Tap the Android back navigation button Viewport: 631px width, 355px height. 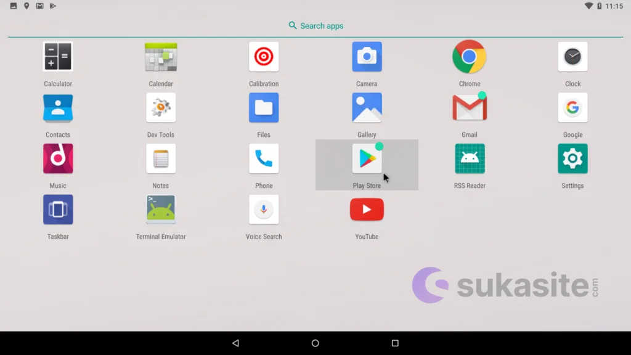[x=236, y=343]
